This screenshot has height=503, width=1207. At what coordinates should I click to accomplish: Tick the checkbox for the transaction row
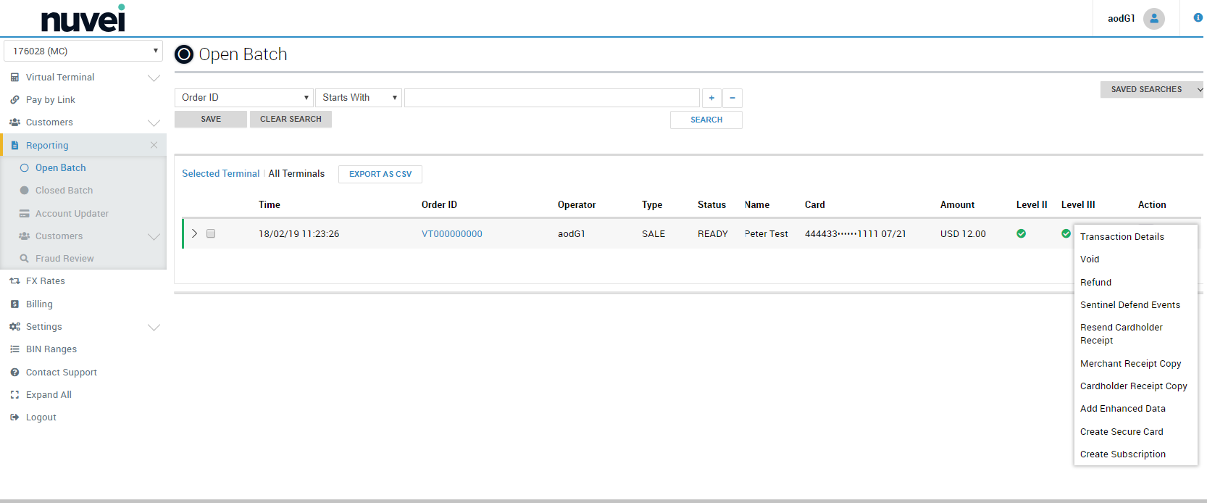pyautogui.click(x=211, y=233)
